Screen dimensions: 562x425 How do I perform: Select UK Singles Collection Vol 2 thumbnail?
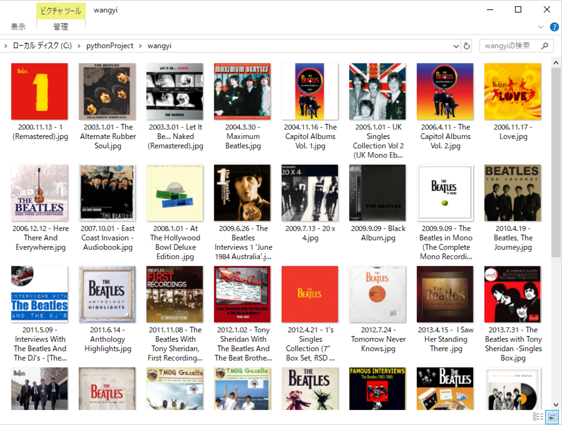pyautogui.click(x=377, y=91)
